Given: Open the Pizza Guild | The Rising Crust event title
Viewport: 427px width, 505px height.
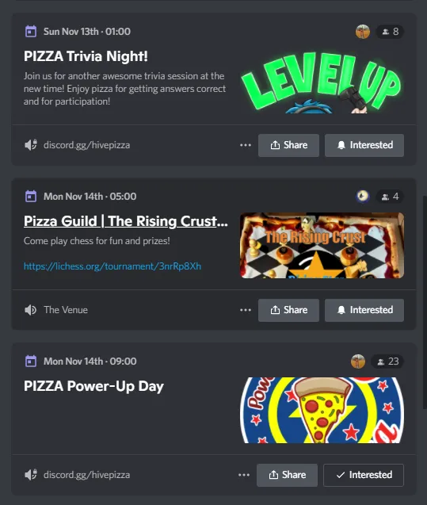Looking at the screenshot, I should point(126,221).
